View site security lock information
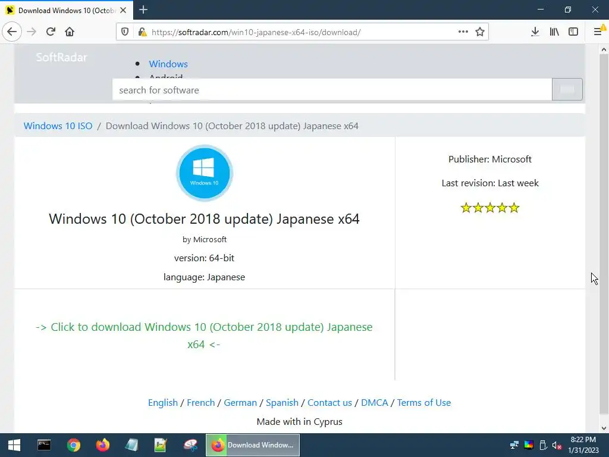 click(x=143, y=32)
